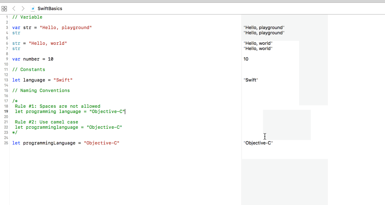Click the code 'let programmingLanguage = "Objective-C"'
The image size is (385, 205).
66,143
